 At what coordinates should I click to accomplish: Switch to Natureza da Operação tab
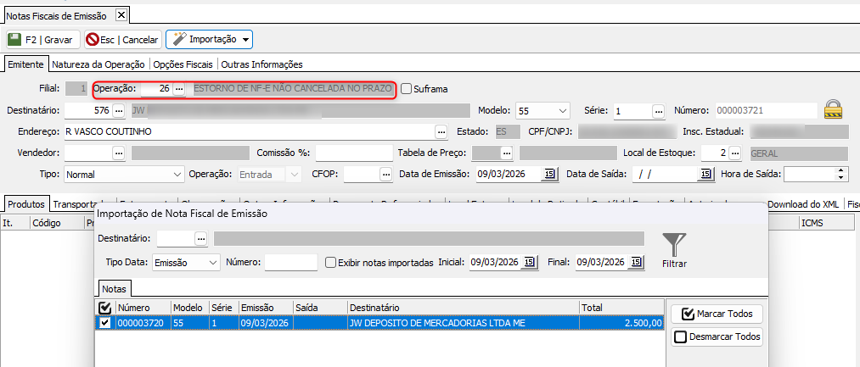(x=98, y=64)
